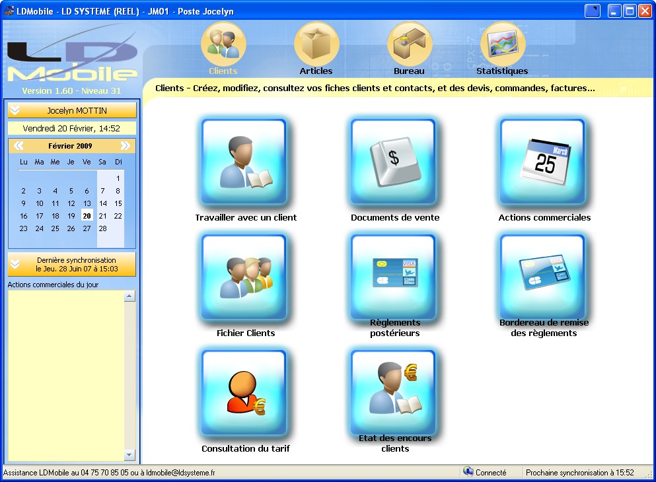The height and width of the screenshot is (482, 656).
Task: Click the Connecté status icon
Action: pyautogui.click(x=468, y=472)
